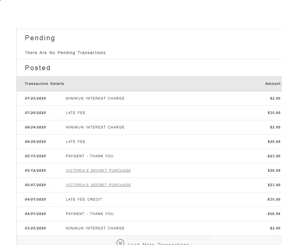
Task: Select the 07/20/2020 Late Fee description
Action: [76, 113]
